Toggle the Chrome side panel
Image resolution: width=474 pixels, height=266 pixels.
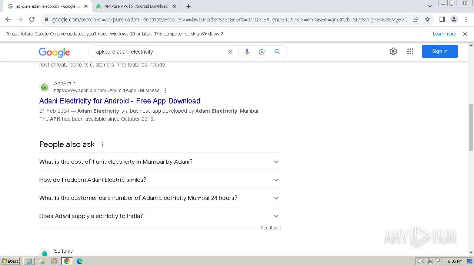(442, 20)
